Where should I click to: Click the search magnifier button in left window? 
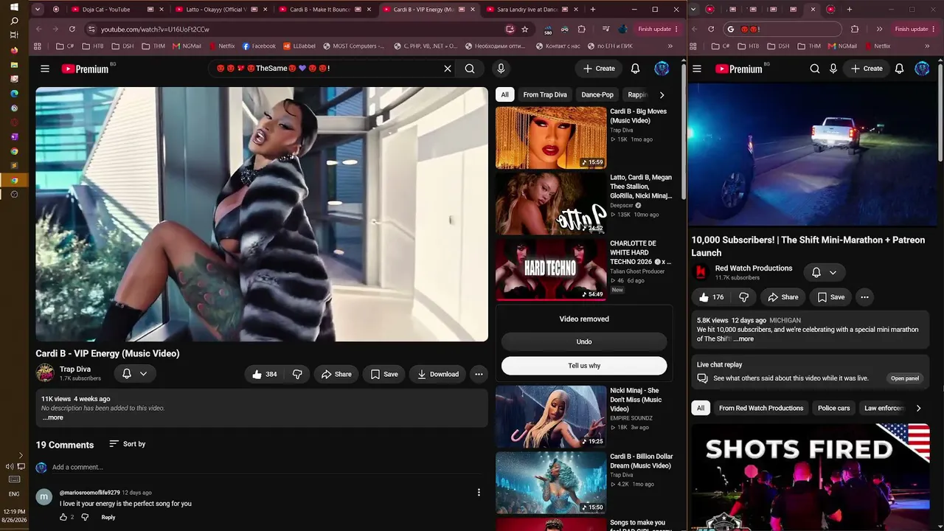click(470, 69)
